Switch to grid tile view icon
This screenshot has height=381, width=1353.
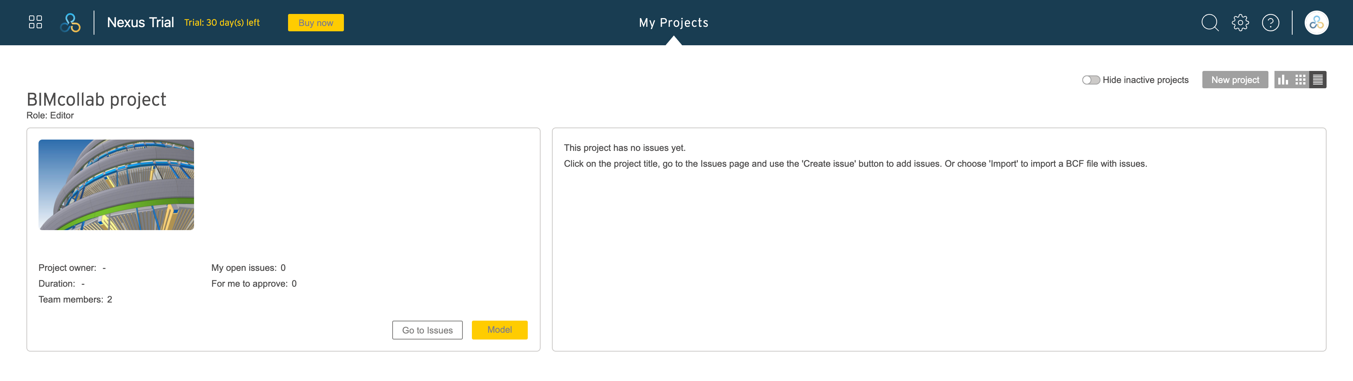coord(1300,80)
